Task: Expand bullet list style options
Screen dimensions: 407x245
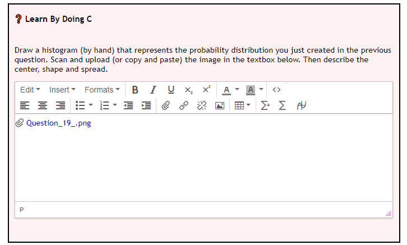Action: (x=91, y=105)
